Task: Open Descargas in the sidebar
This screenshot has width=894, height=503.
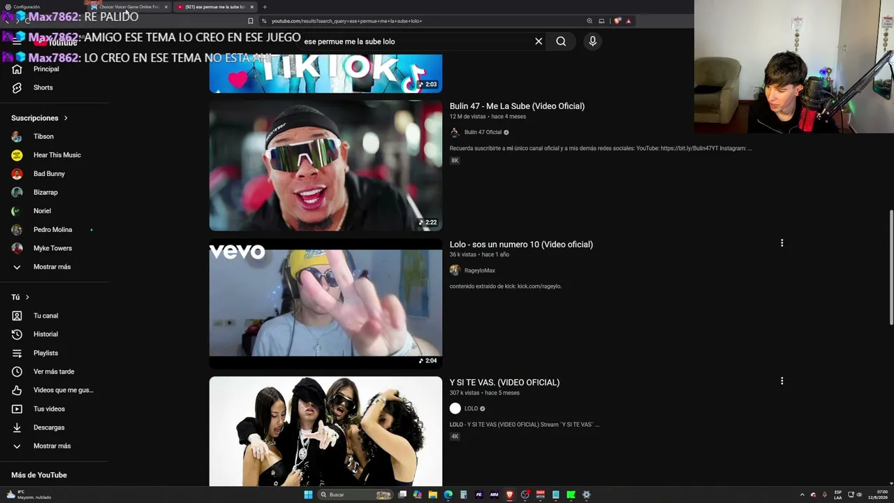Action: [49, 428]
